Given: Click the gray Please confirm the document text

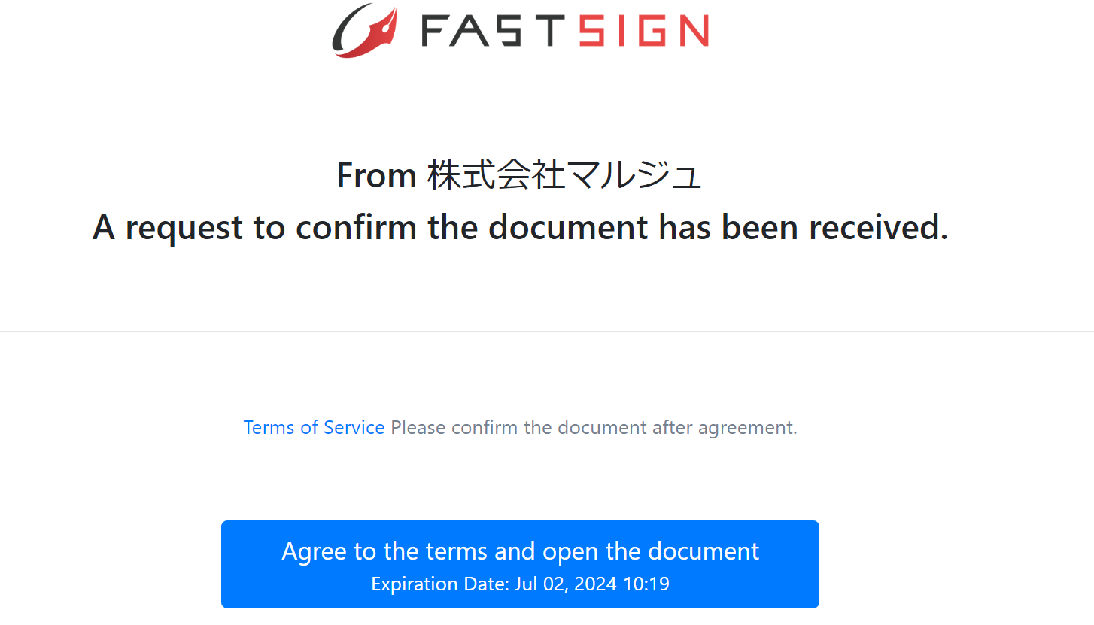Looking at the screenshot, I should coord(518,428).
